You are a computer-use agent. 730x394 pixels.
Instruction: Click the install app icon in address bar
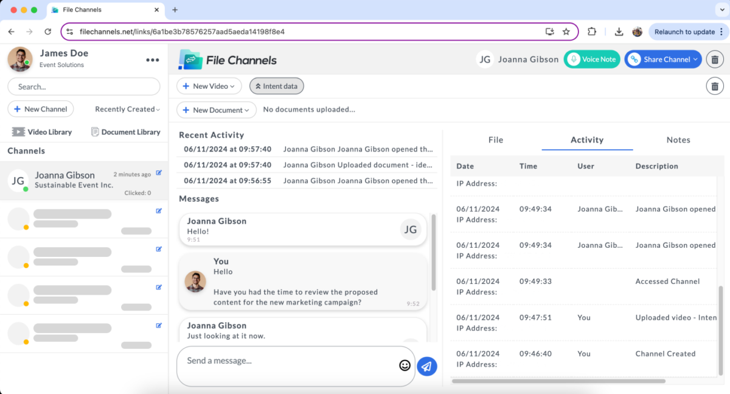click(550, 32)
